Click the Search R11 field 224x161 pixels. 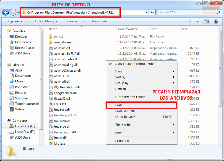pos(187,12)
